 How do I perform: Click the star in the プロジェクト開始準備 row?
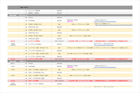(26, 11)
